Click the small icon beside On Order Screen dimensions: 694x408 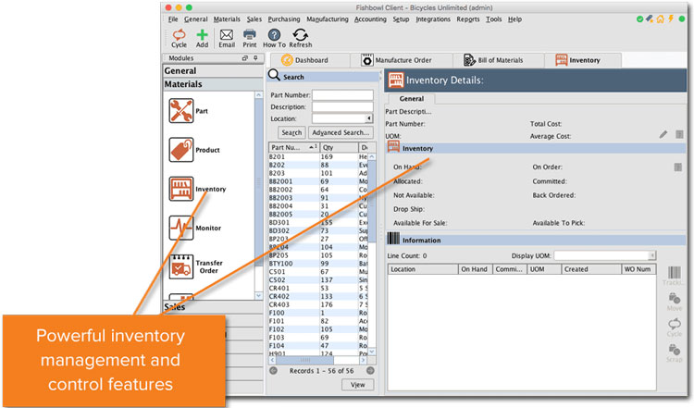coord(677,167)
